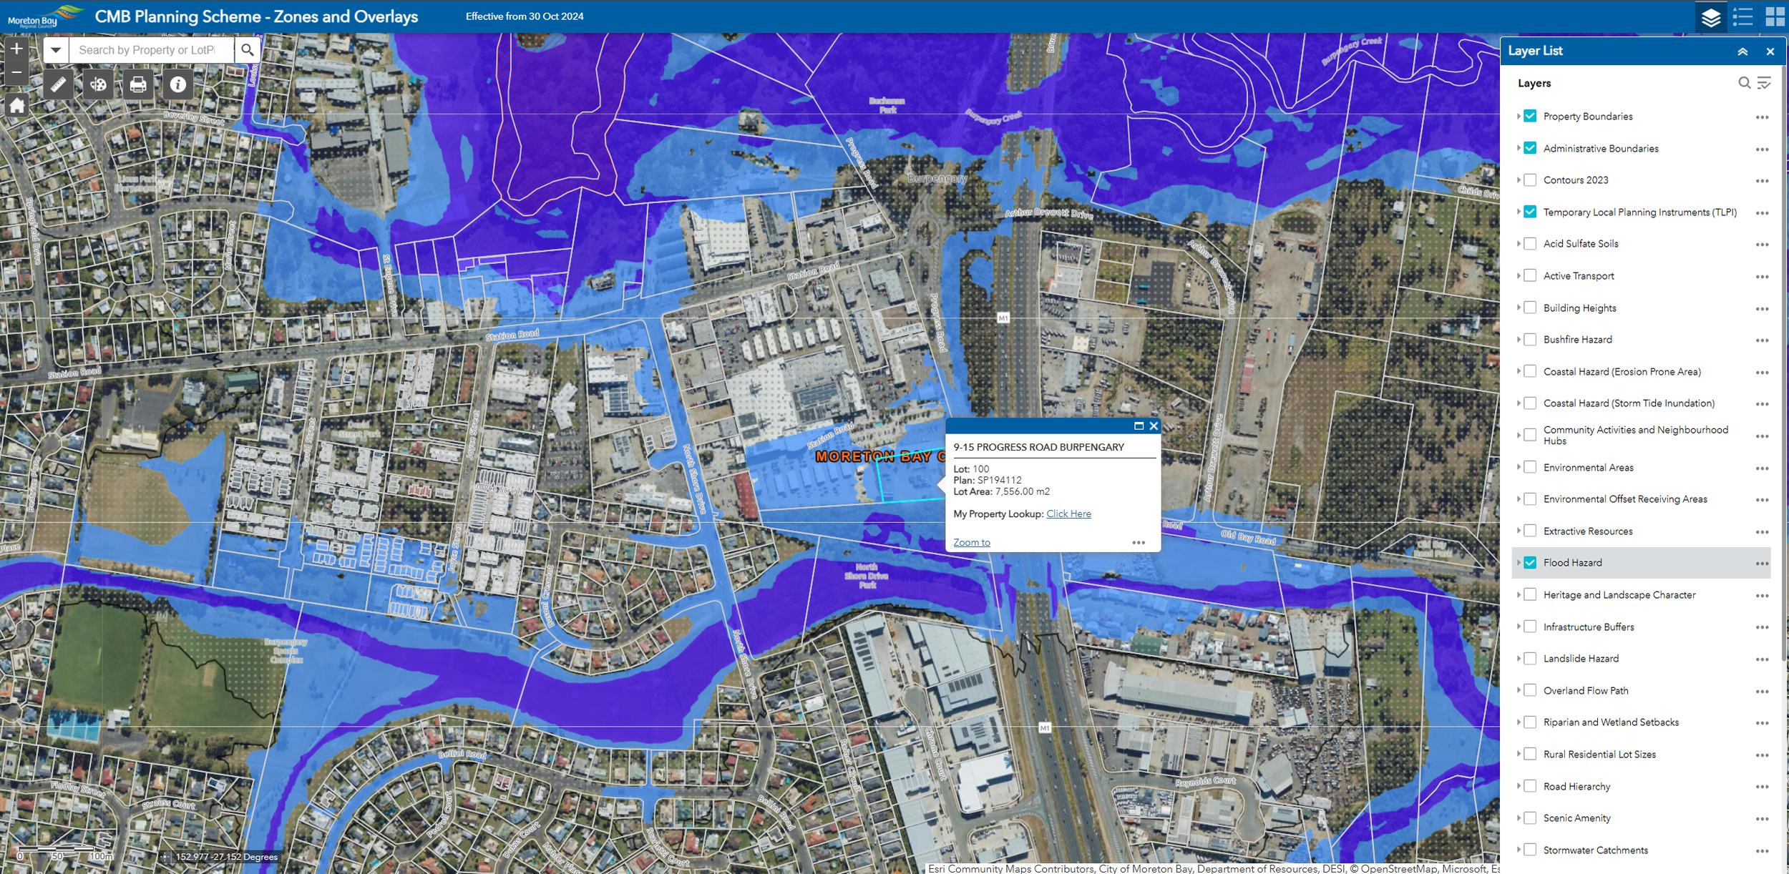This screenshot has width=1789, height=874.
Task: Open layer list filter options
Action: (1764, 83)
